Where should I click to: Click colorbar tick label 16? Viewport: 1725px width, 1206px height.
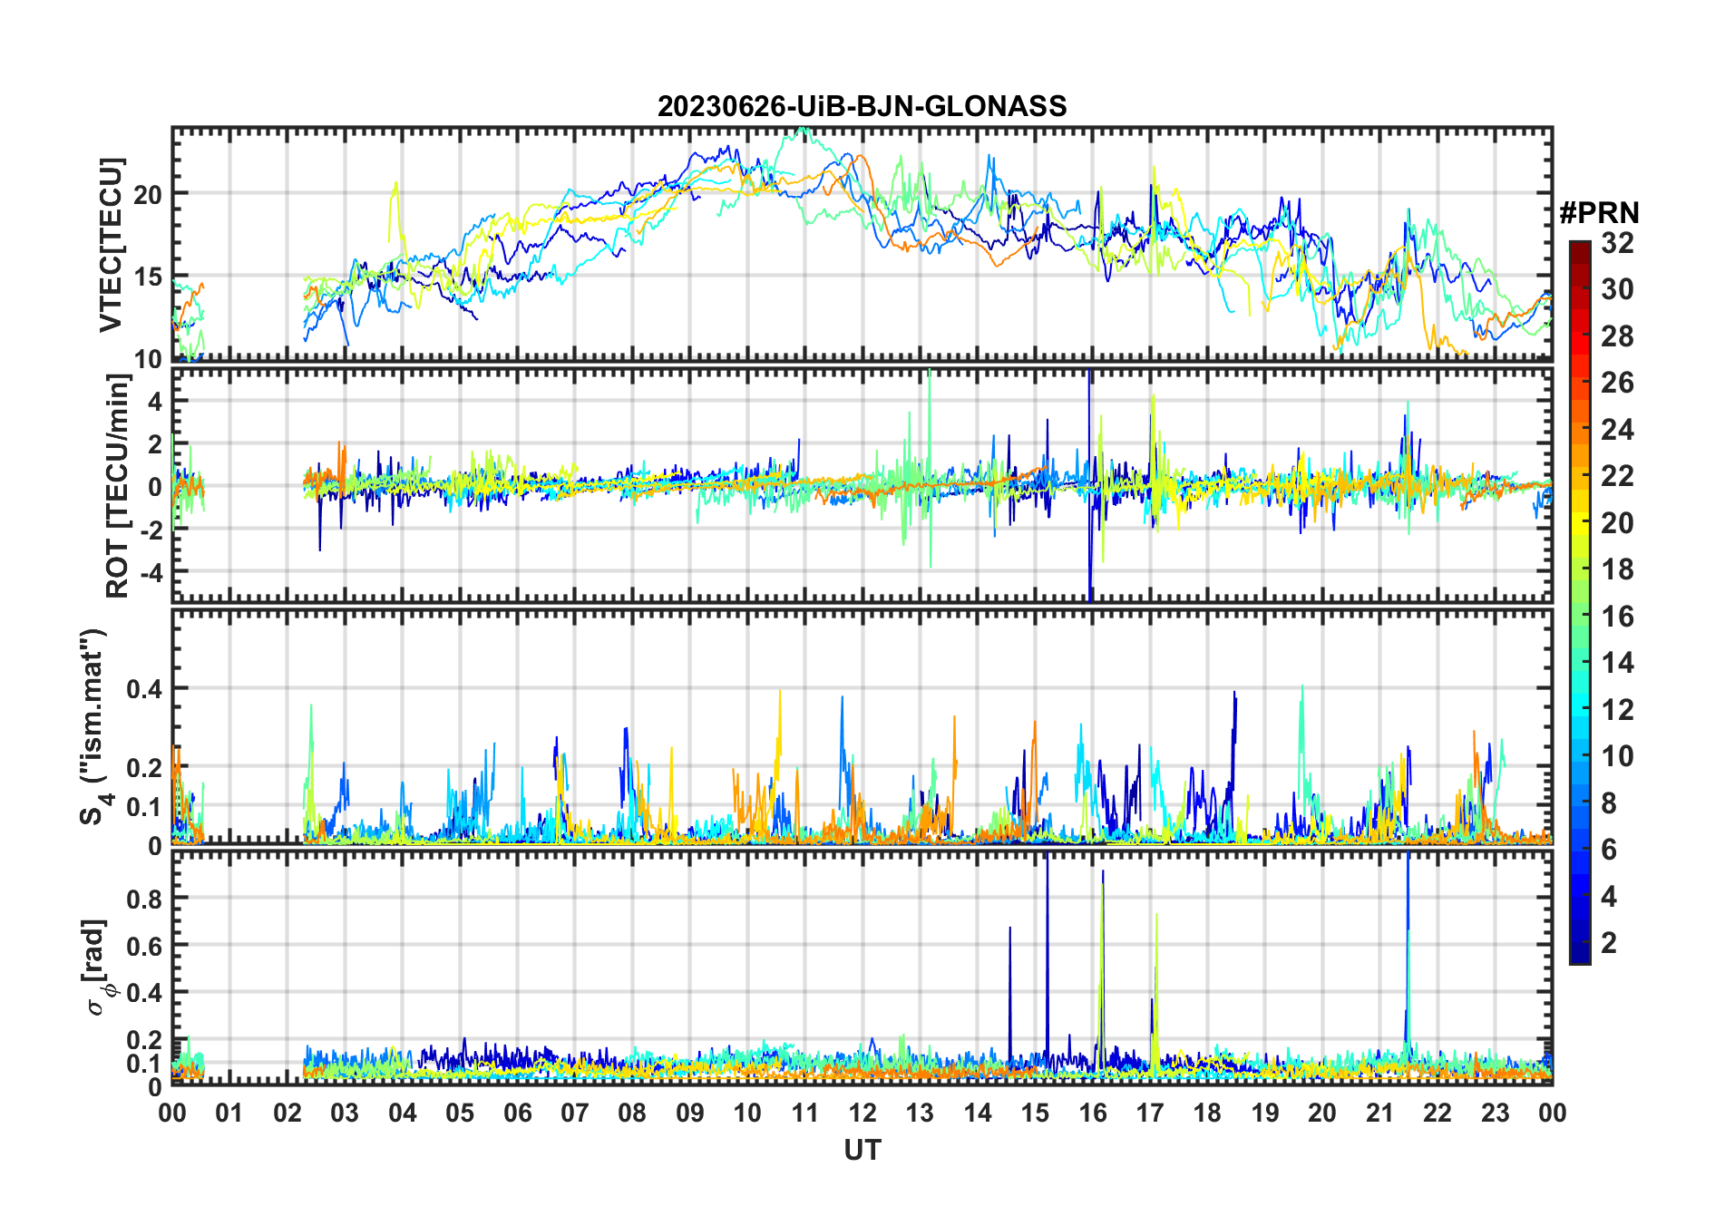pyautogui.click(x=1617, y=617)
